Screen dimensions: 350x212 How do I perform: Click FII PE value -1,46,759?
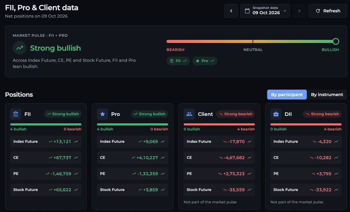(61, 174)
